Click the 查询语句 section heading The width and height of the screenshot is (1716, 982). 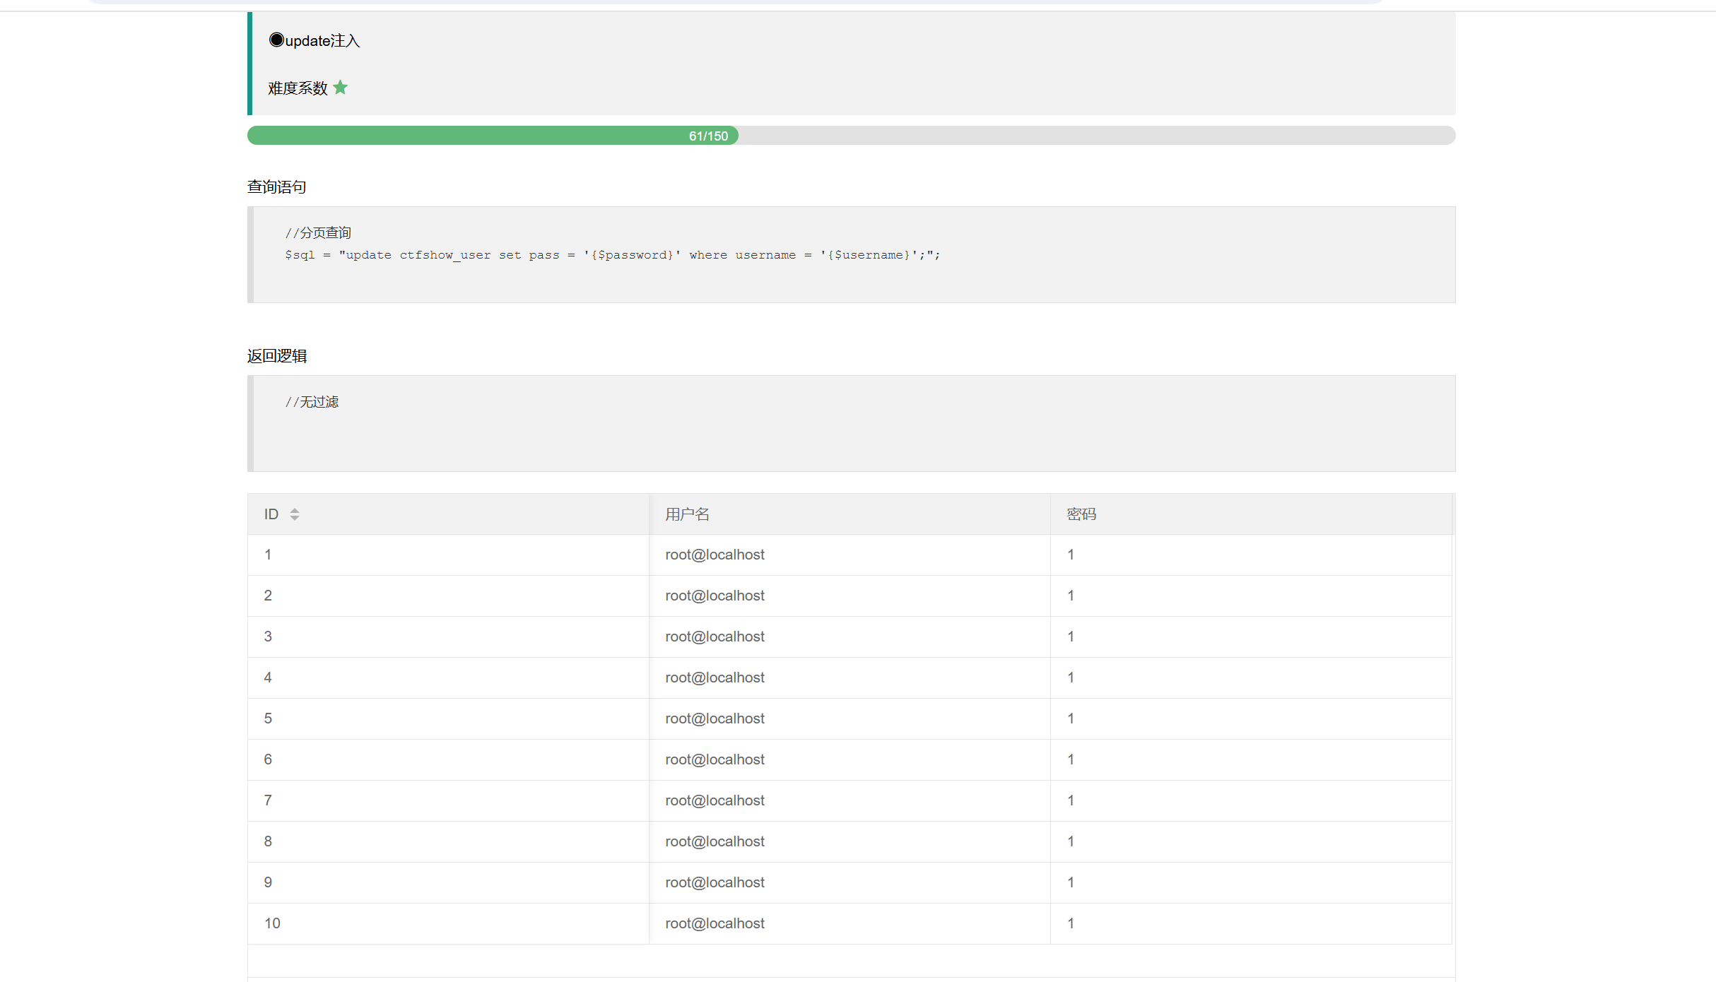[x=276, y=187]
